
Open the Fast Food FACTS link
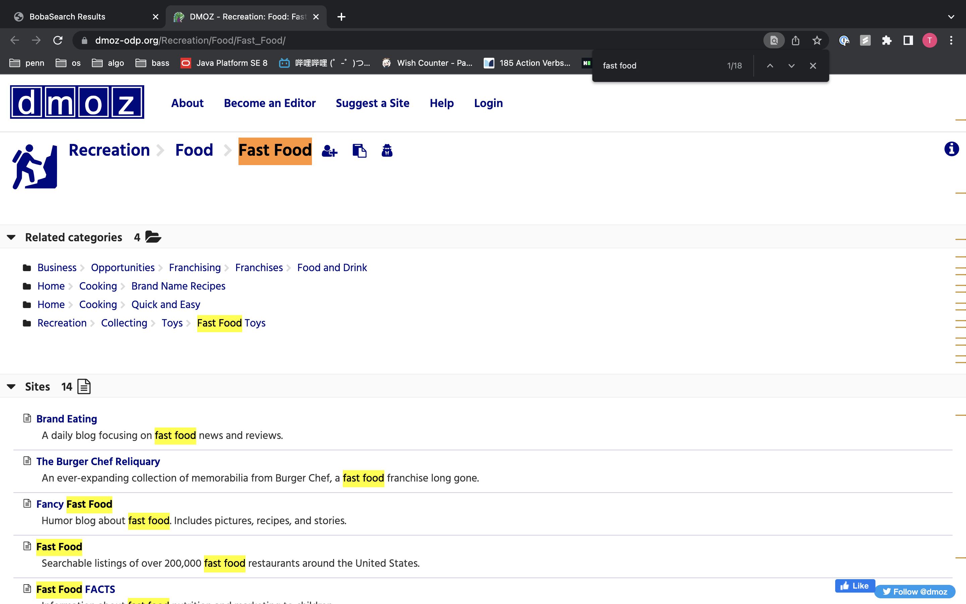(x=76, y=589)
